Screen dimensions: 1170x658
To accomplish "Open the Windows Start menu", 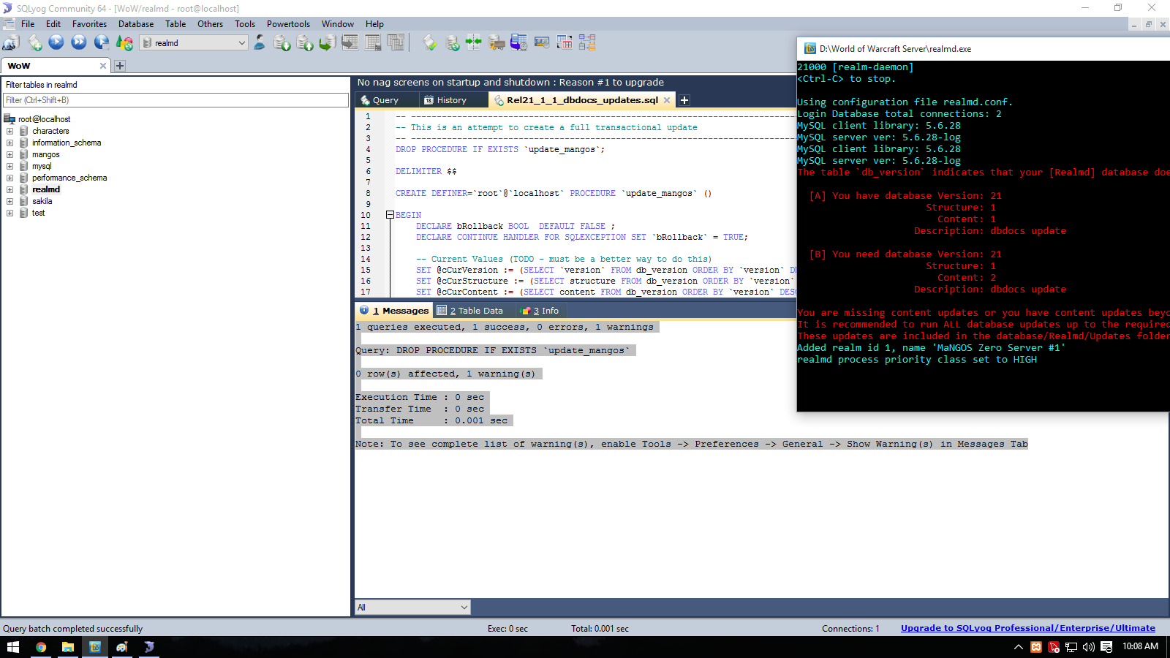I will [x=12, y=647].
